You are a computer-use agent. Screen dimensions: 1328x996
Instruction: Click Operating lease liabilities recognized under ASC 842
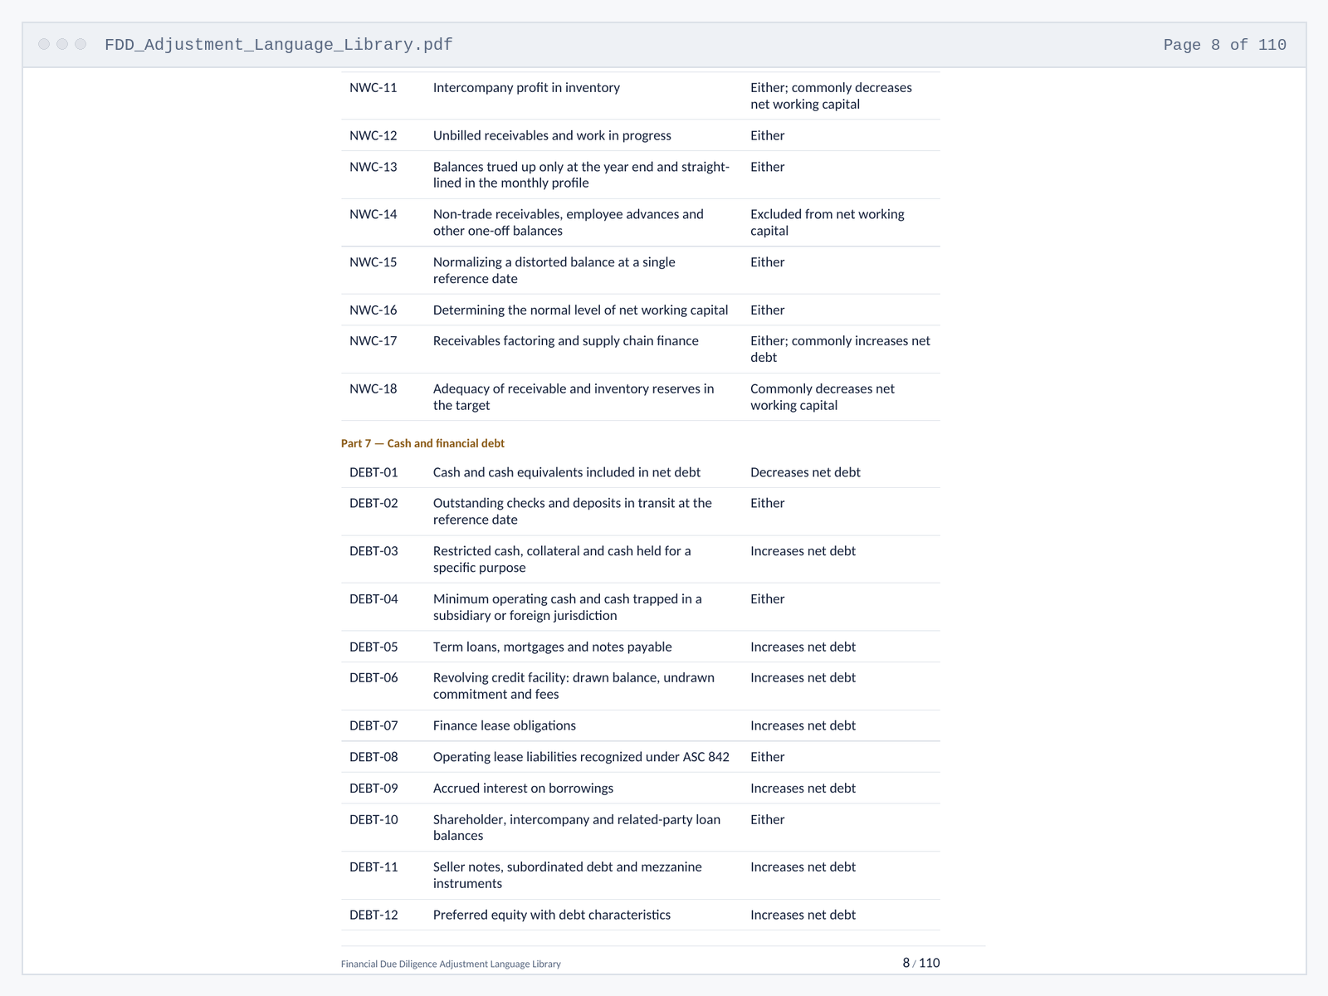pyautogui.click(x=581, y=757)
